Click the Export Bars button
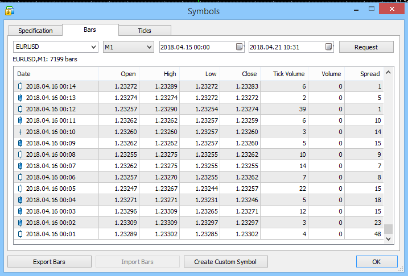This screenshot has height=276, width=408. [x=49, y=262]
